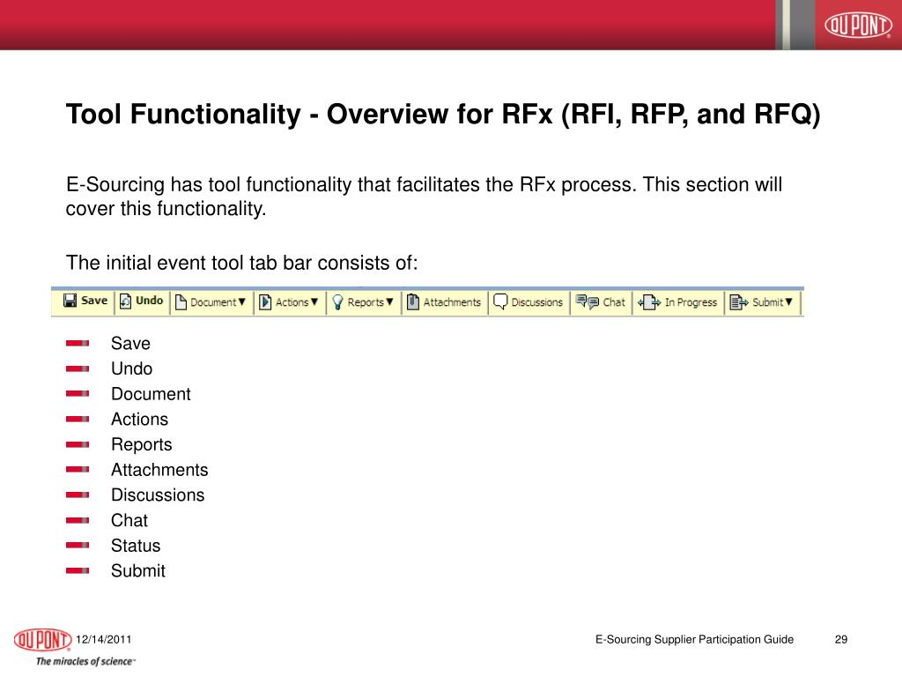Select the Undo label in toolbar
The width and height of the screenshot is (902, 677).
click(x=150, y=301)
